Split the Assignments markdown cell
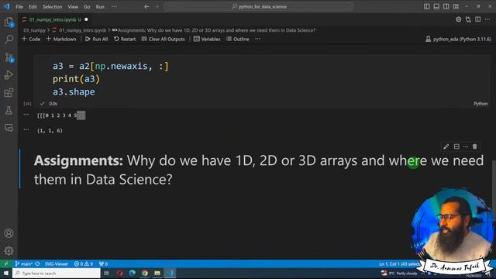This screenshot has height=279, width=496. [456, 146]
